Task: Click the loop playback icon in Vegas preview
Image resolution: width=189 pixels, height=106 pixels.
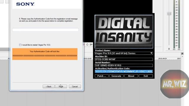Action: [x=87, y=44]
